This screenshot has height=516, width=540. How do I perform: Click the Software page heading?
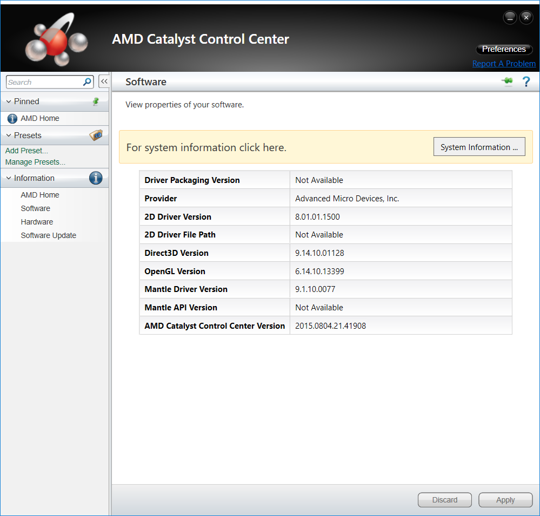point(146,82)
